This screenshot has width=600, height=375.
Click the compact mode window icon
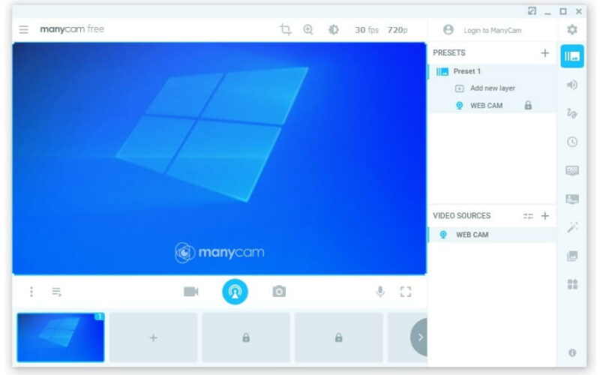point(532,11)
